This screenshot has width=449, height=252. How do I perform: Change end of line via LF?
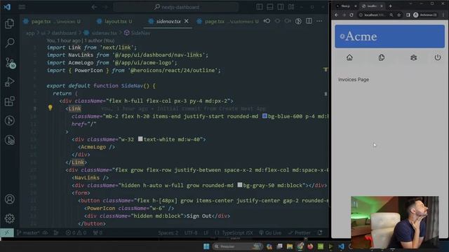point(206,232)
